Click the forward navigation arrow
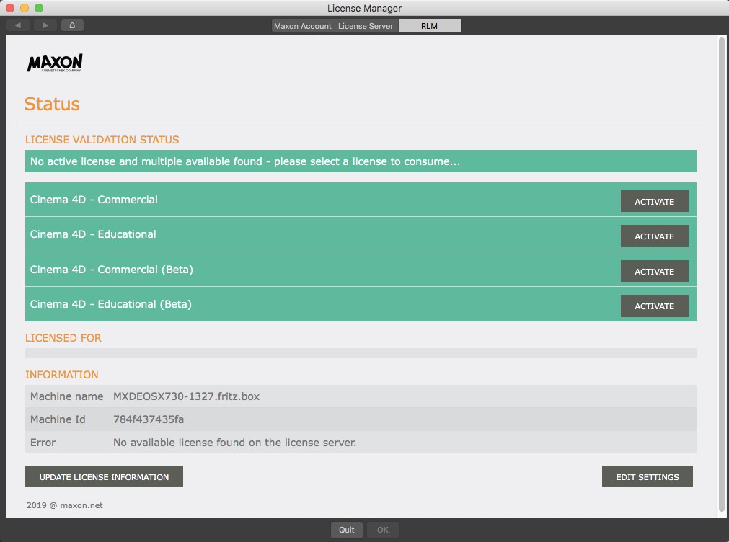 coord(45,25)
